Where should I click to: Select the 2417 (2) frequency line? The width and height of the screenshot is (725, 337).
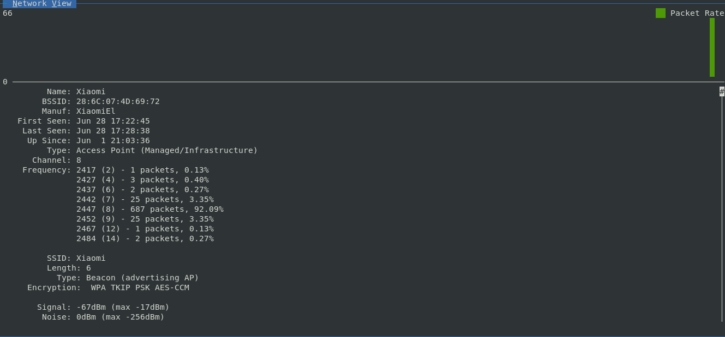click(142, 170)
